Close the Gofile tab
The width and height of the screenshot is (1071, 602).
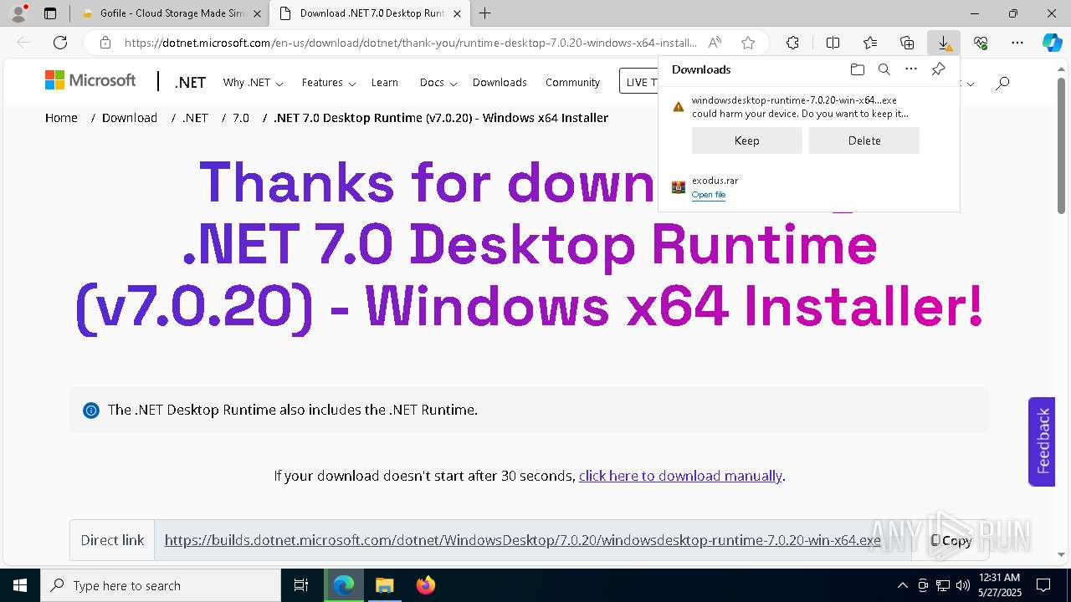tap(257, 13)
